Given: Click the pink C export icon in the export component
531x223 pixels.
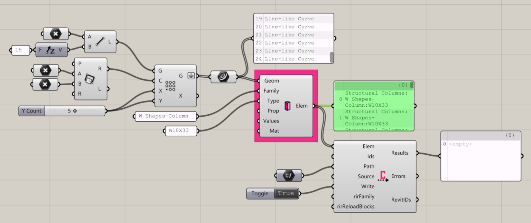Looking at the screenshot, I should tap(382, 176).
